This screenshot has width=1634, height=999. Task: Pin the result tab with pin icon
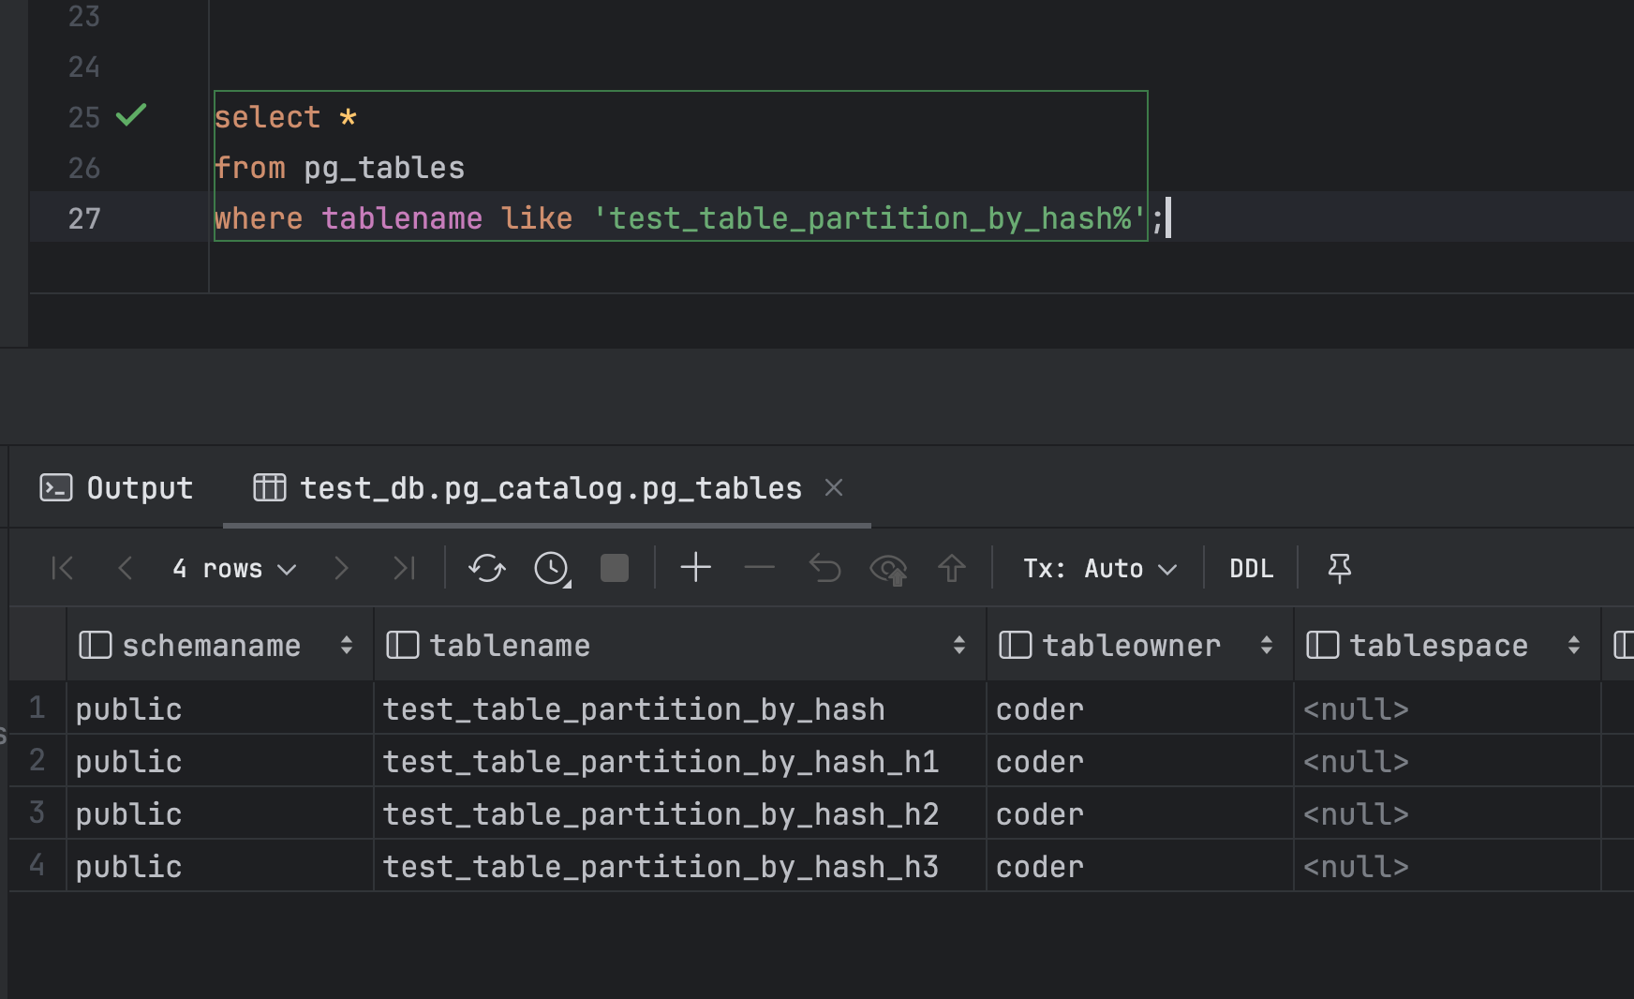(1340, 568)
